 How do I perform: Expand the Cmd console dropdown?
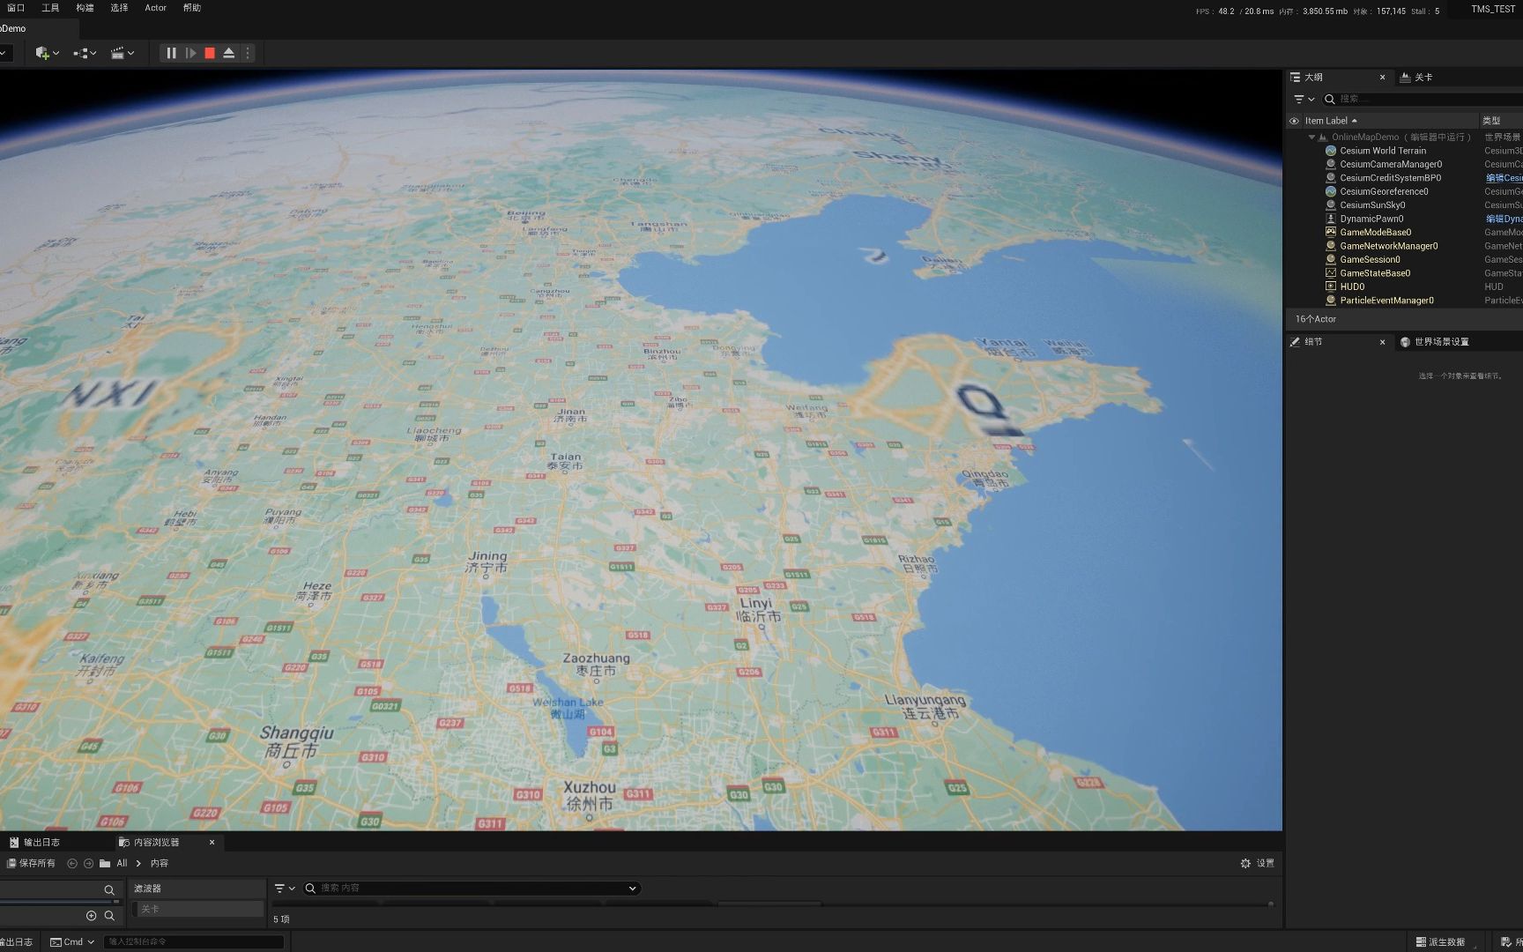91,941
